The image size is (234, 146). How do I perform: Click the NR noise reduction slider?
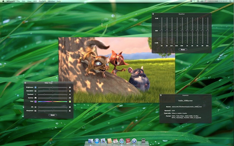point(53,107)
